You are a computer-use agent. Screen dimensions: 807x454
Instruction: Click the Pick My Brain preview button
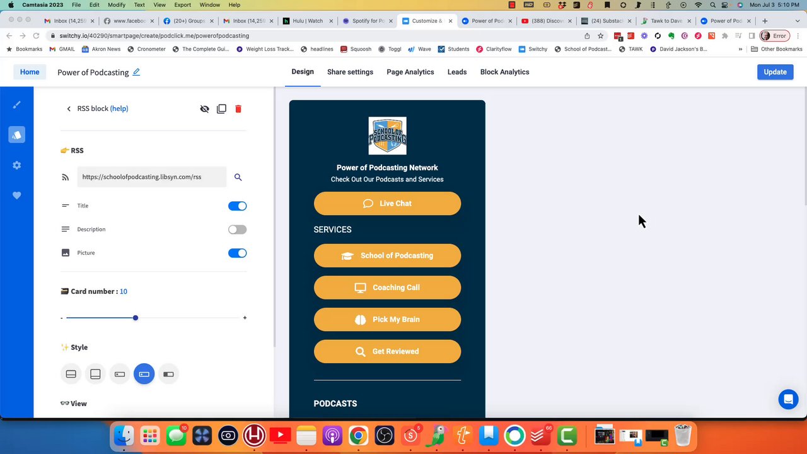[387, 320]
